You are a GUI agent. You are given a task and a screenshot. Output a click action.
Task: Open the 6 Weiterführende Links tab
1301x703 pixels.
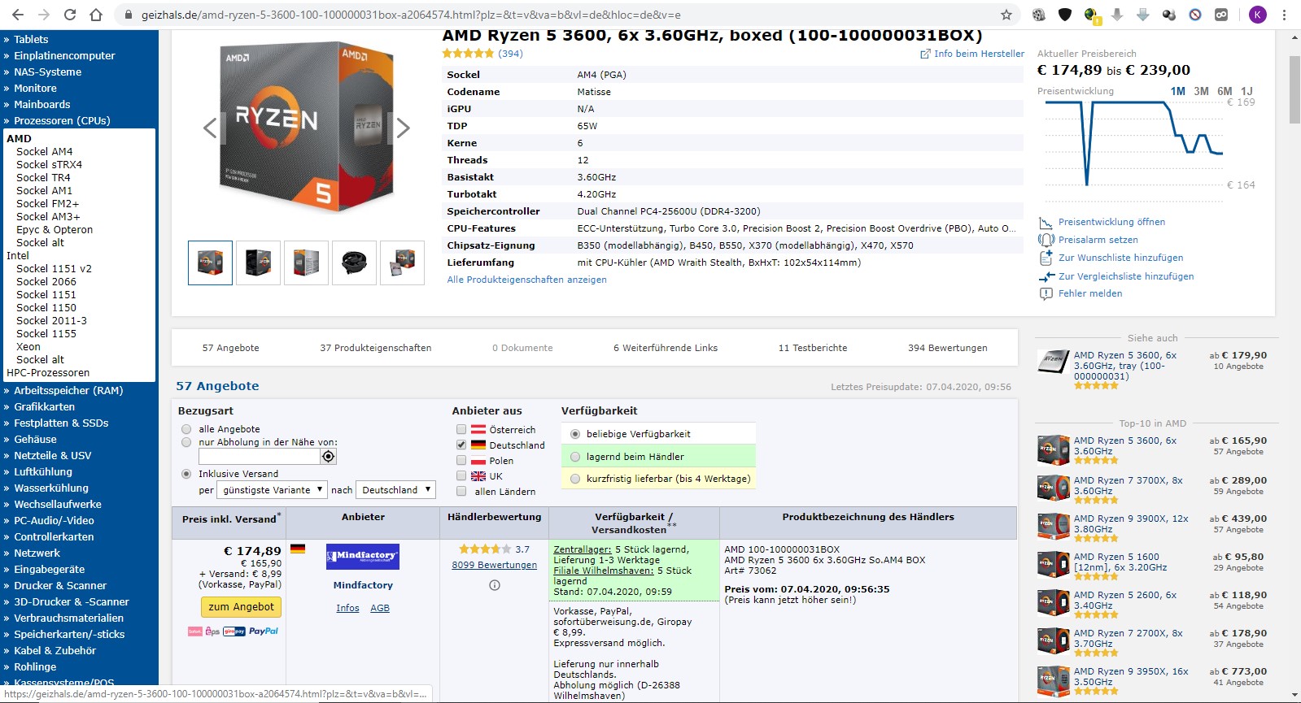[666, 348]
